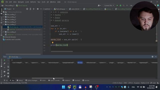Expand the live_coding_2 folder

3,17
